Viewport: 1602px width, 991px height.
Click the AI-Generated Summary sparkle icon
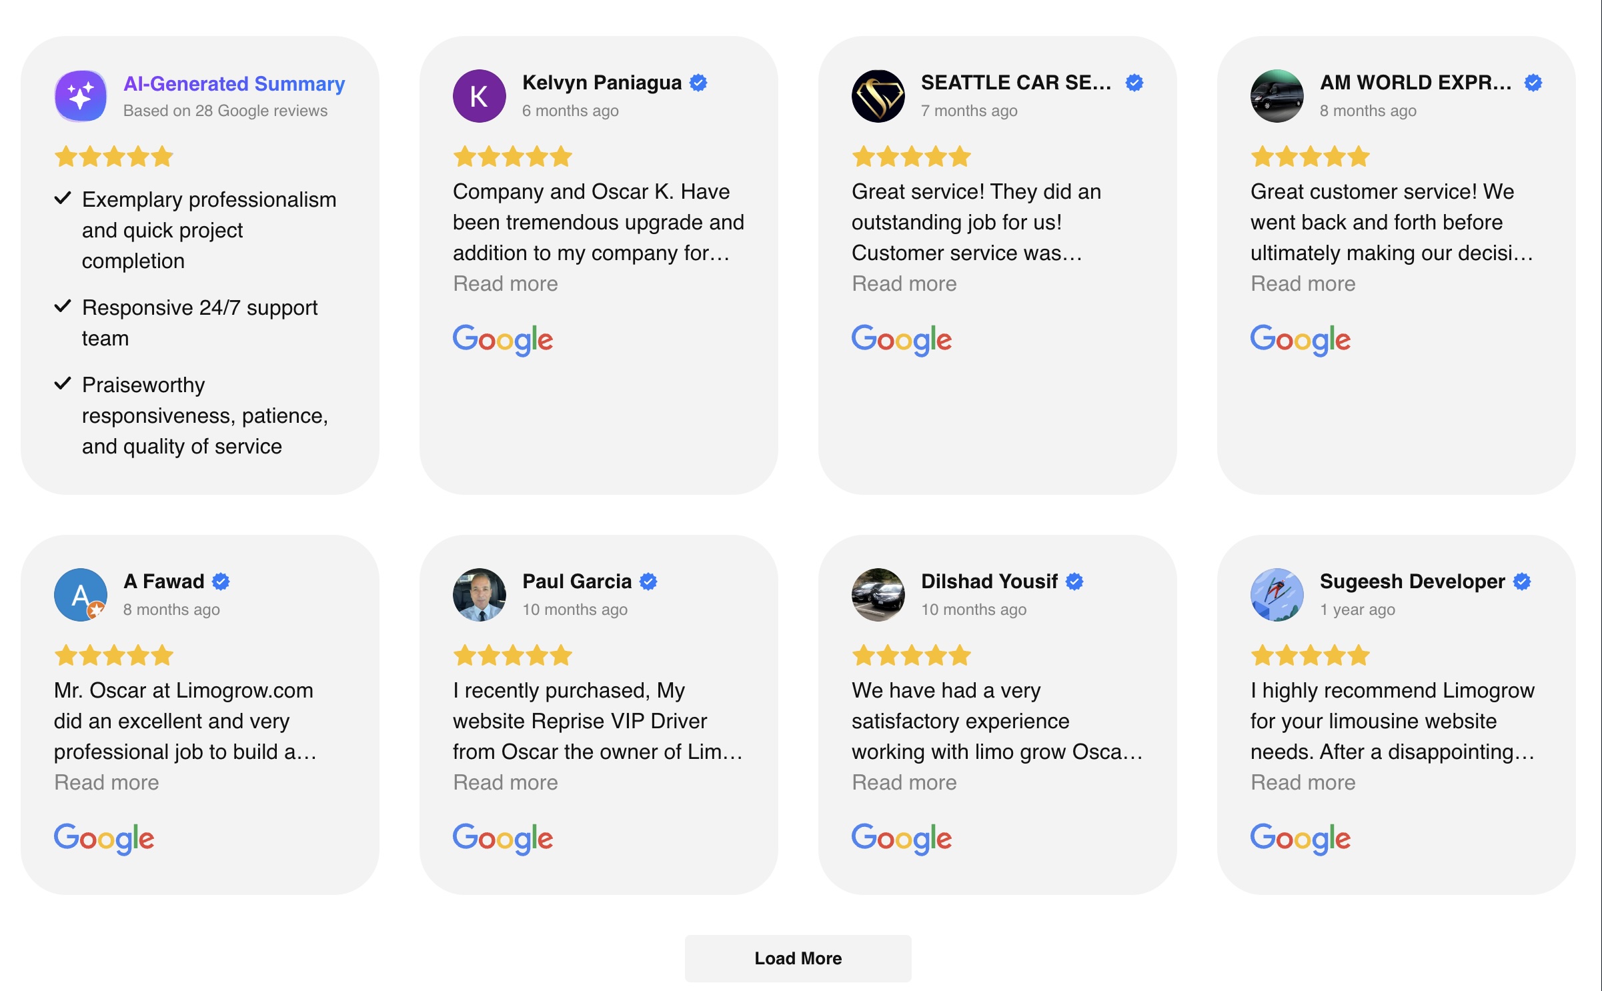pyautogui.click(x=80, y=96)
